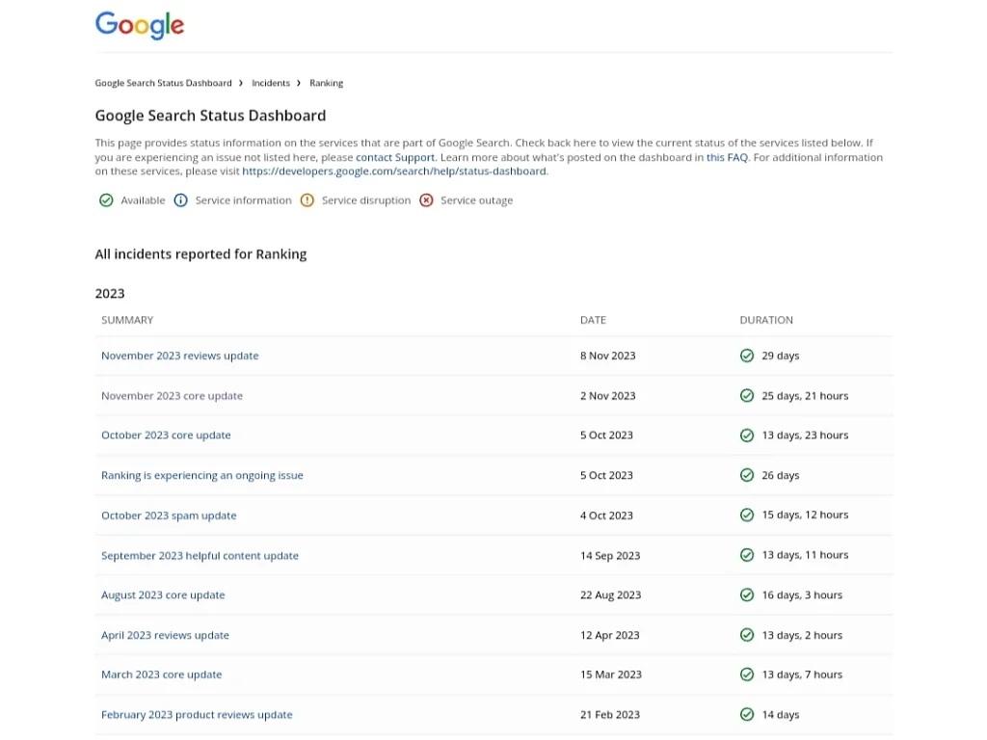Click the status checkmark beside 14 days
Screen dimensions: 987x740
click(x=747, y=714)
